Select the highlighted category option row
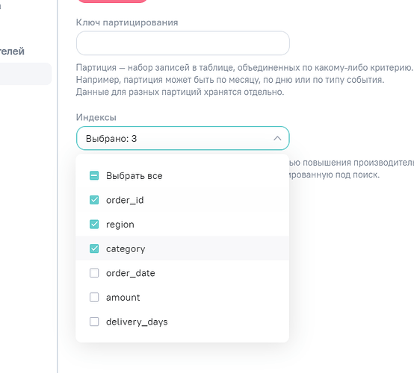This screenshot has width=414, height=373. click(x=182, y=248)
